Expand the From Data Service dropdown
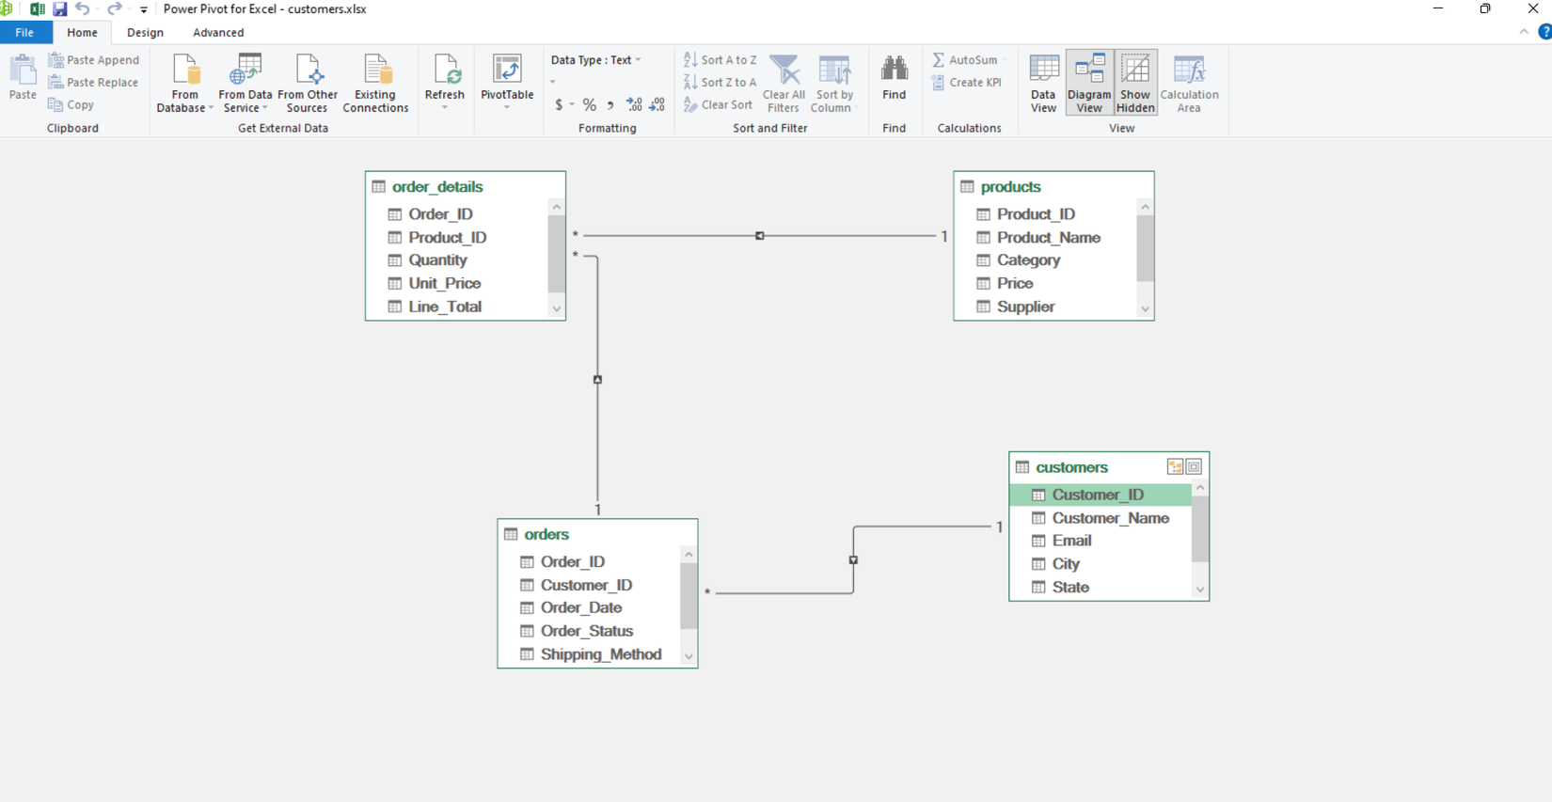 [x=245, y=107]
